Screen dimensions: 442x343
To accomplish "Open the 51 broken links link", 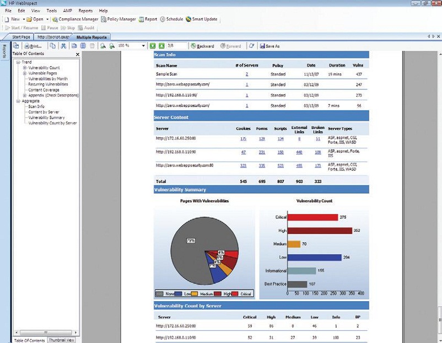I will click(x=318, y=139).
